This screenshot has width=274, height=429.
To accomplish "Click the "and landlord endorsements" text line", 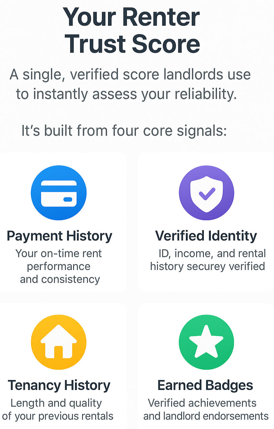I will 206,416.
